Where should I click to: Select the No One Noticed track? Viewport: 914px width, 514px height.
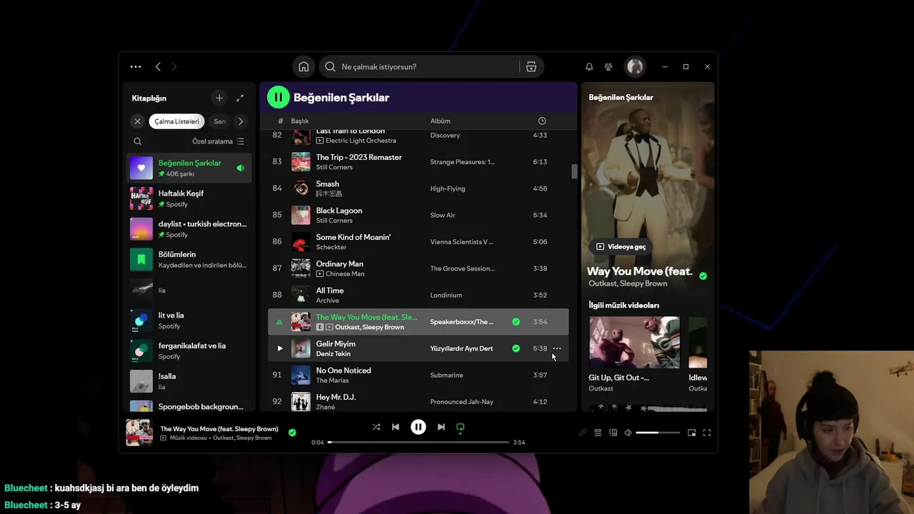tap(418, 375)
